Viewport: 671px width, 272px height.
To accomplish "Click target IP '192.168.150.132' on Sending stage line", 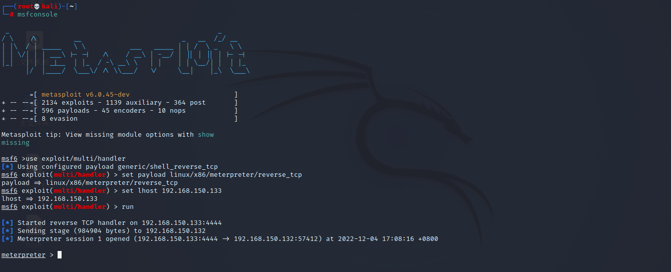I will tap(176, 231).
